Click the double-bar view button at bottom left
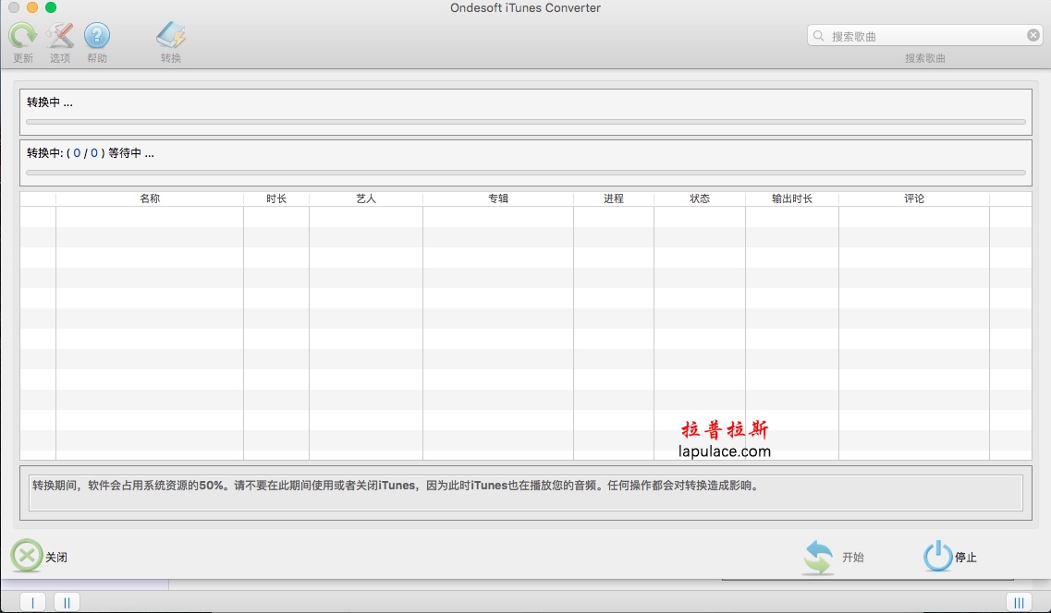Screen dimensions: 1051x613 pyautogui.click(x=67, y=602)
